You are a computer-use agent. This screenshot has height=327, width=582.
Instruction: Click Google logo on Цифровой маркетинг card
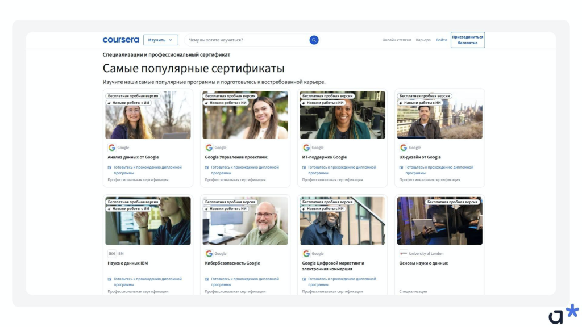coord(306,254)
